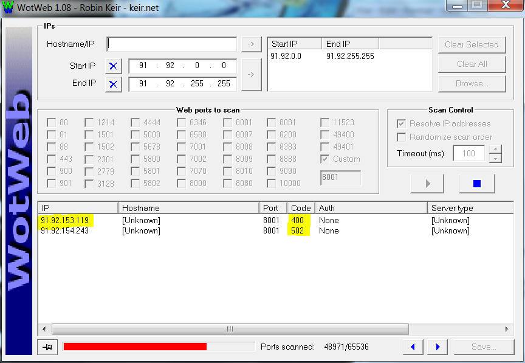Click the End IP list column header

(351, 44)
